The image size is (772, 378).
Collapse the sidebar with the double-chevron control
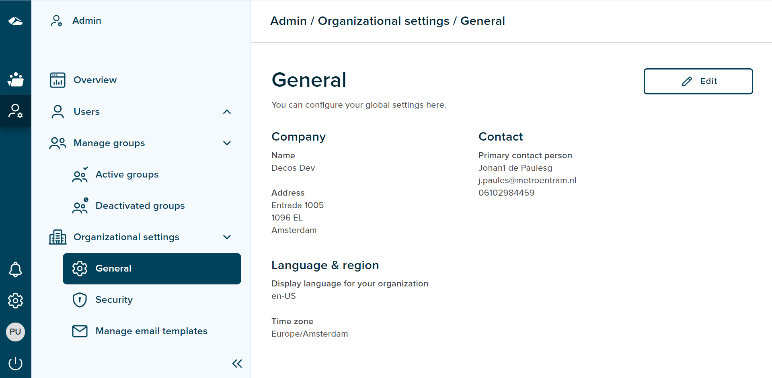coord(237,363)
